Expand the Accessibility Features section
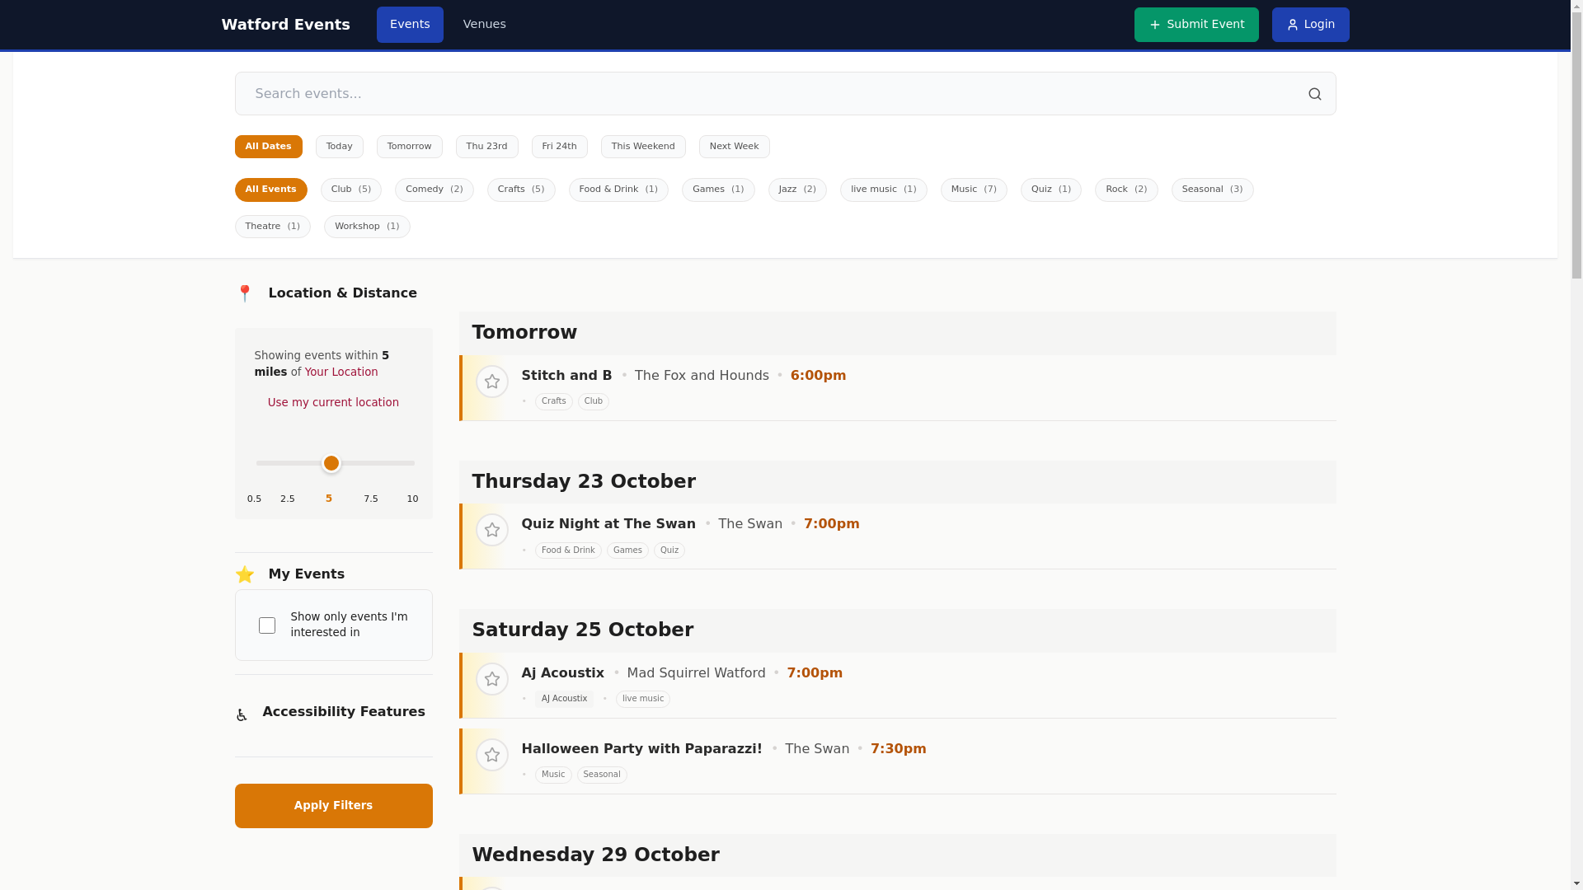The height and width of the screenshot is (890, 1583). pyautogui.click(x=343, y=712)
